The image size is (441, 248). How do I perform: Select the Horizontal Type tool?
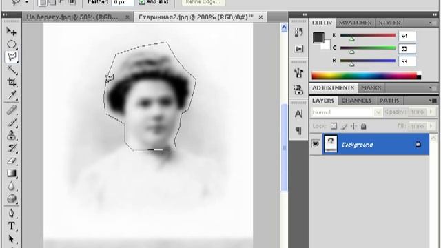tap(11, 226)
